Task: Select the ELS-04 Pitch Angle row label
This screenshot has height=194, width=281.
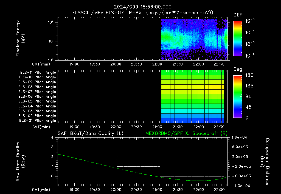Action: [37, 106]
